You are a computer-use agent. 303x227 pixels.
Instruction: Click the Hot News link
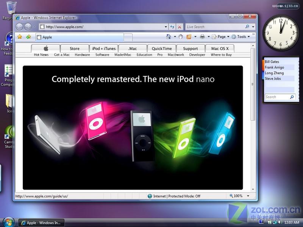(41, 54)
